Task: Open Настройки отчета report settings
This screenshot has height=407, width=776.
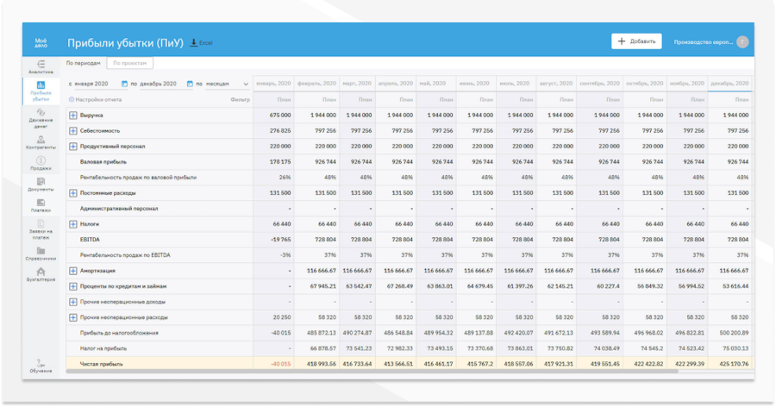Action: 95,99
